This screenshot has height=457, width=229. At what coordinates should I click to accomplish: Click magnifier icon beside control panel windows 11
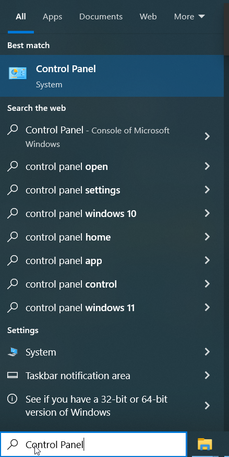(x=13, y=307)
